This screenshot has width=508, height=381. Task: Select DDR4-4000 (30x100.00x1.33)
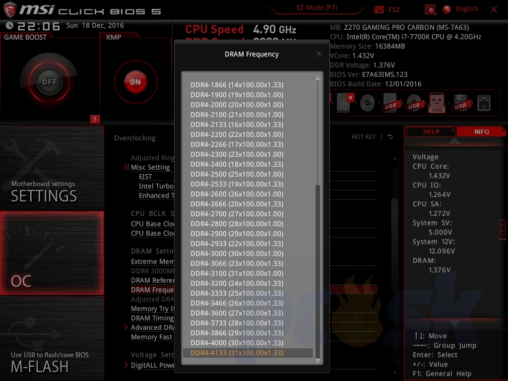click(248, 343)
